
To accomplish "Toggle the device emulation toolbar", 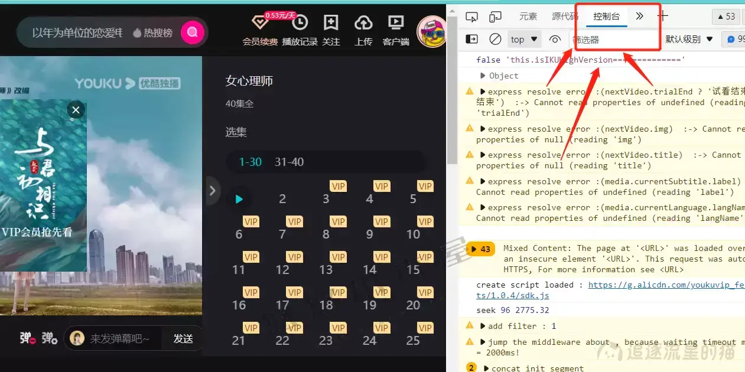I will coord(495,17).
